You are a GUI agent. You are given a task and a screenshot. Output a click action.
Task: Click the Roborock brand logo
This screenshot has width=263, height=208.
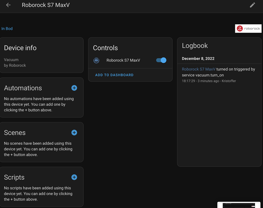tap(248, 29)
